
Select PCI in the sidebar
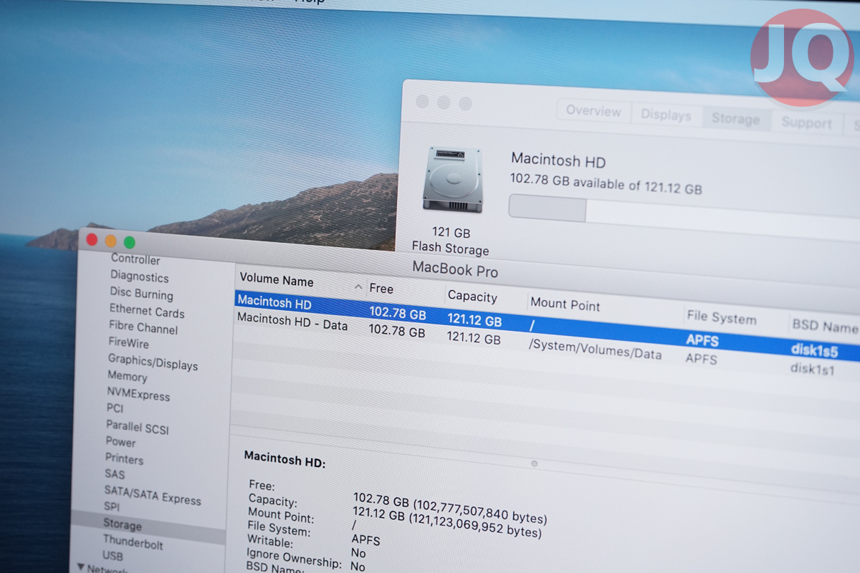tap(115, 408)
